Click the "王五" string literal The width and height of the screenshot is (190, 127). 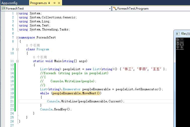click(156, 69)
